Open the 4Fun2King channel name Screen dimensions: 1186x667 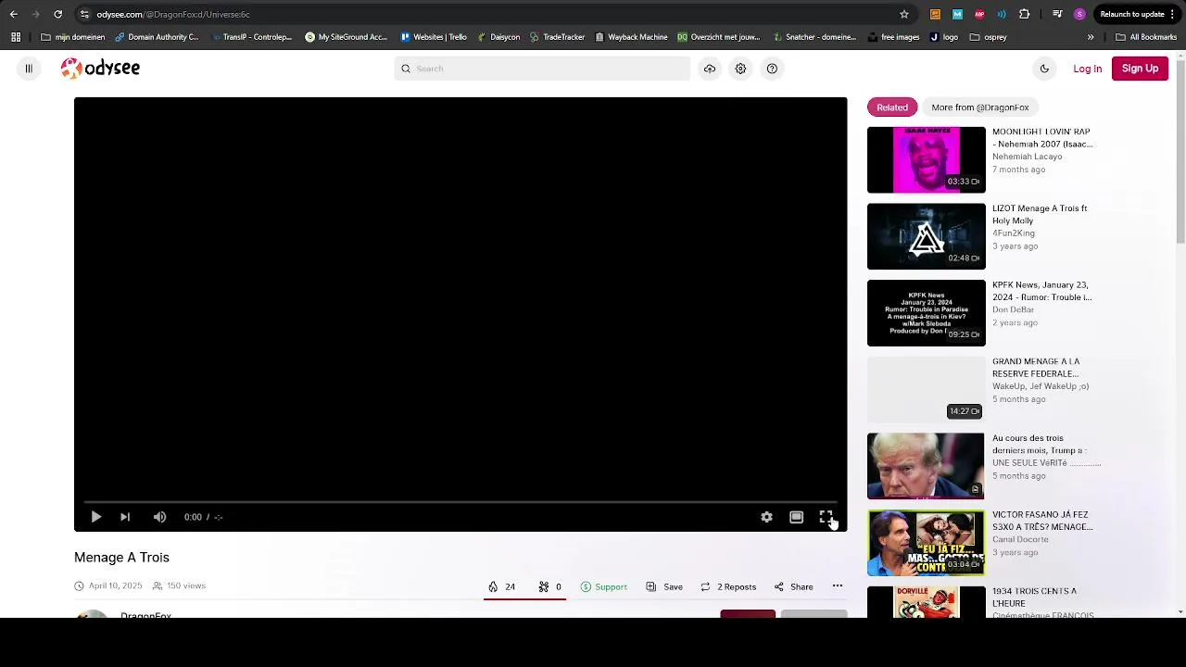click(x=1014, y=233)
